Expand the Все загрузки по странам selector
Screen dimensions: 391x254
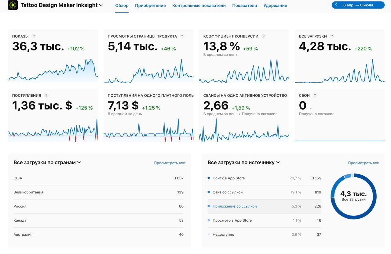tap(79, 162)
